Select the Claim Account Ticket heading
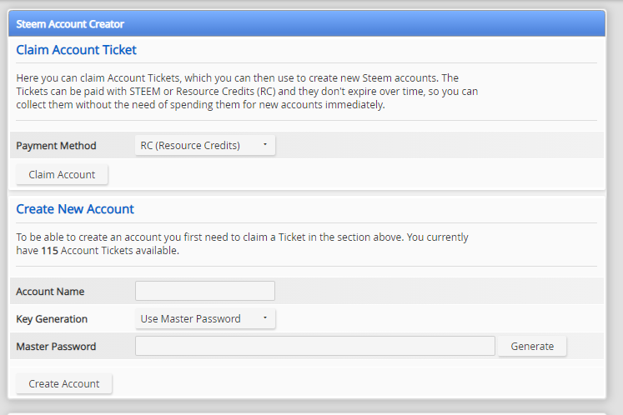The height and width of the screenshot is (415, 623). tap(76, 50)
